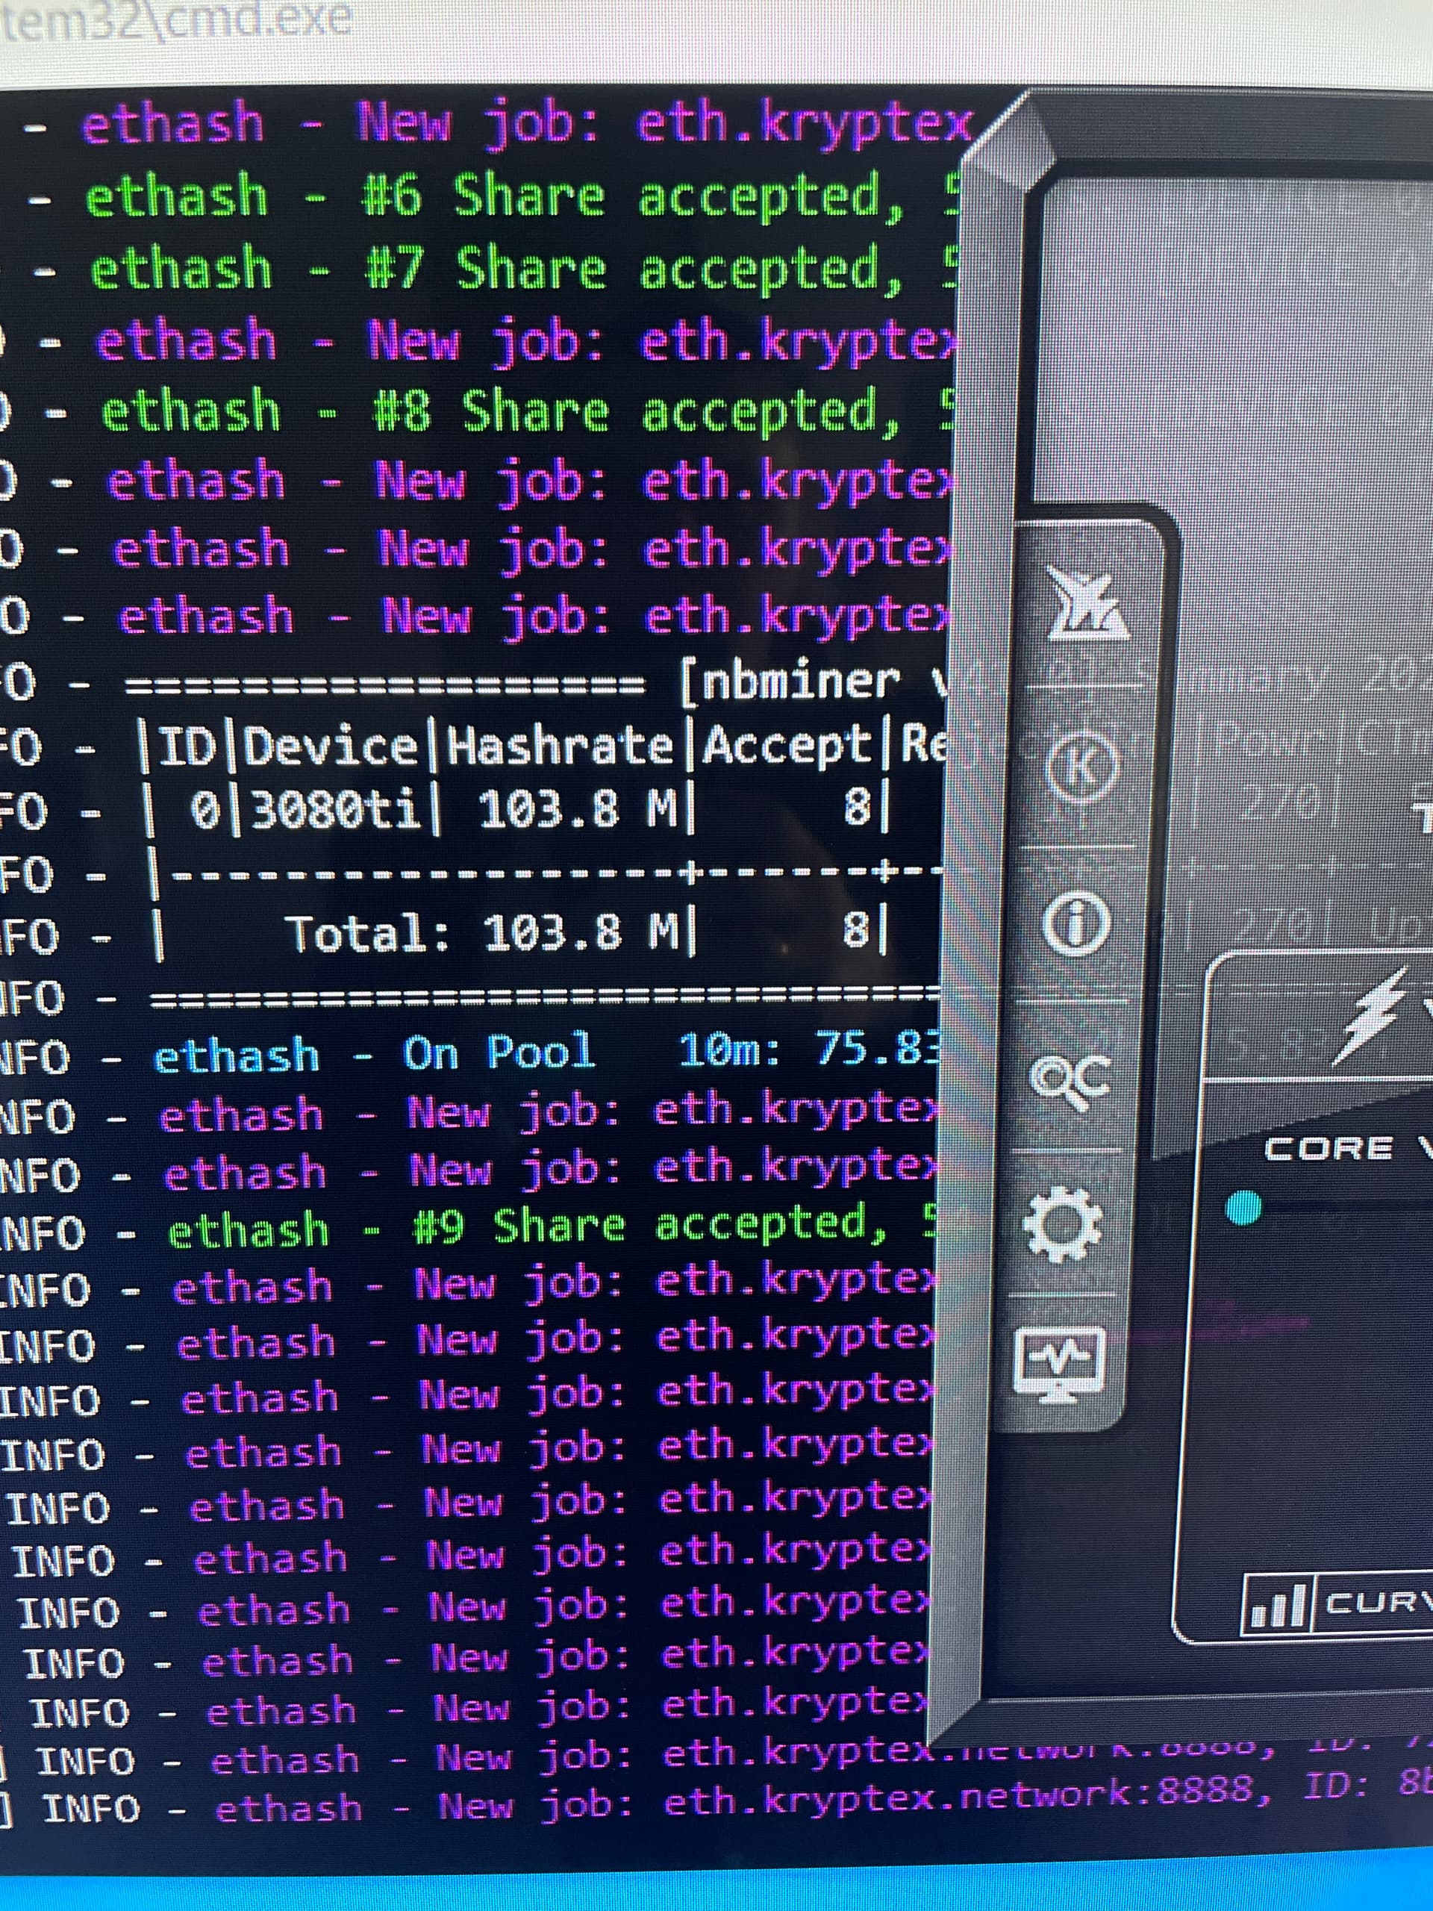Click the 3080ti device row

pos(335,812)
